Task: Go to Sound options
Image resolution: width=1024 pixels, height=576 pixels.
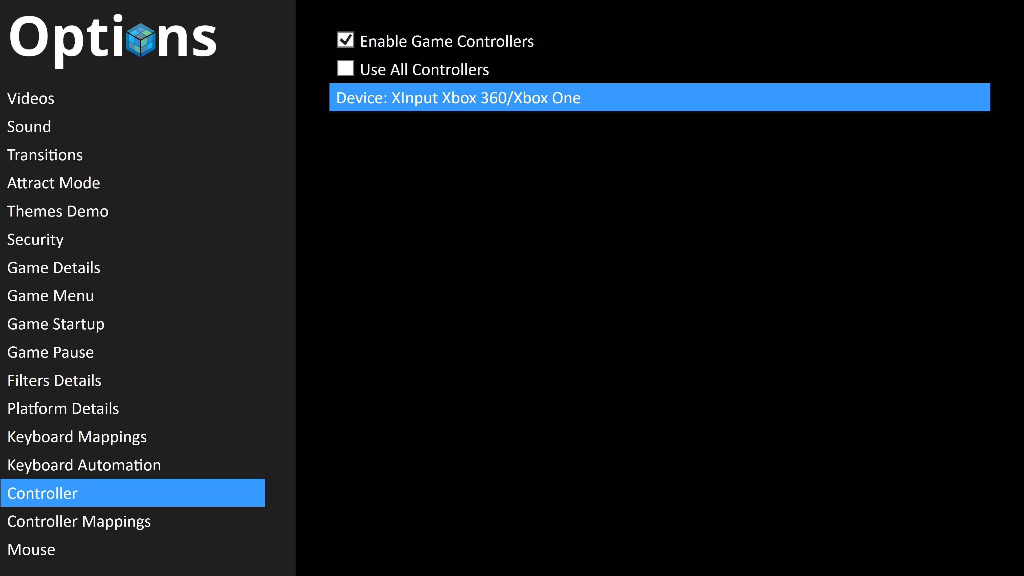Action: point(29,127)
